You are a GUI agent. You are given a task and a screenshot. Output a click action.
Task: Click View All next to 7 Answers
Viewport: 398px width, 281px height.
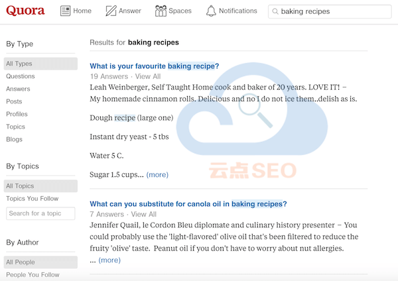pos(144,214)
